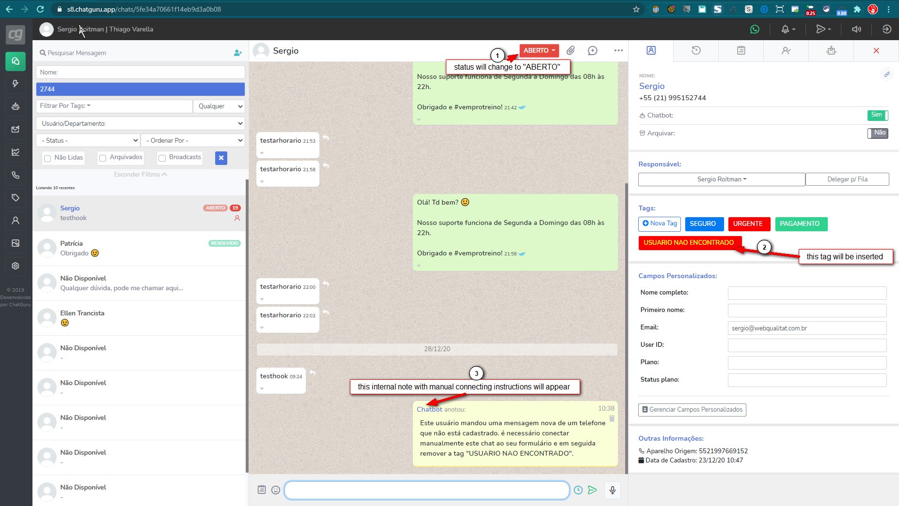
Task: Open the emoji picker
Action: (276, 490)
